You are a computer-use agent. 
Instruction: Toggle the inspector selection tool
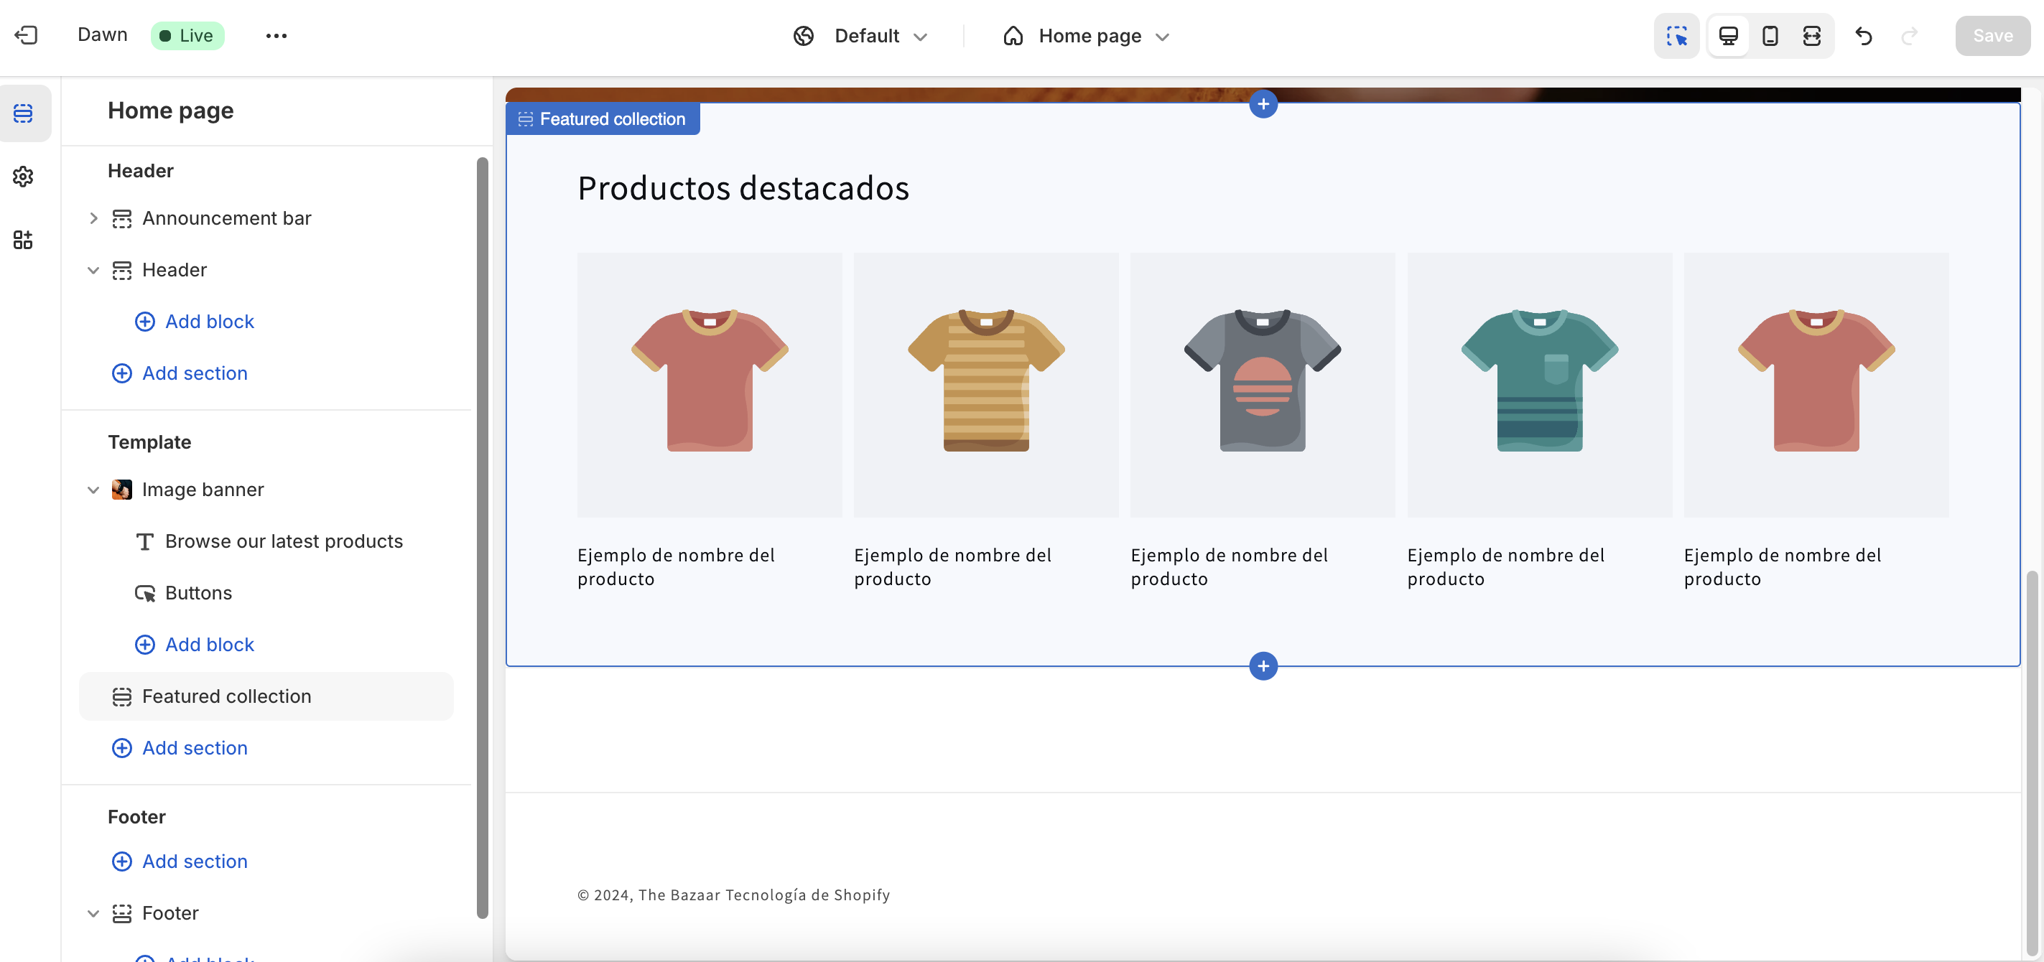click(1676, 36)
